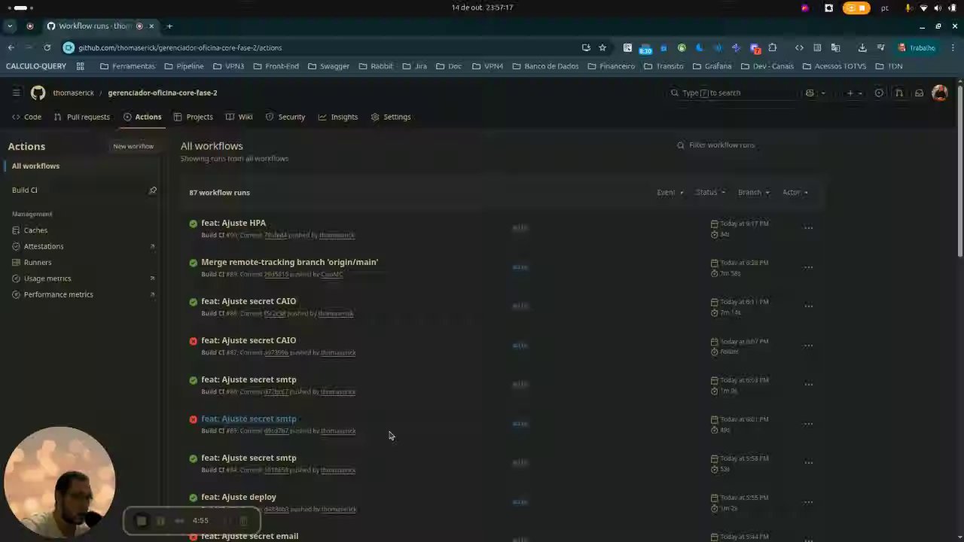Delete the recording with trash icon

pyautogui.click(x=243, y=520)
